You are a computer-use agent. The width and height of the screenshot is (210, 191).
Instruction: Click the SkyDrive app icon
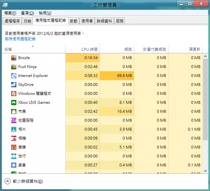click(14, 85)
